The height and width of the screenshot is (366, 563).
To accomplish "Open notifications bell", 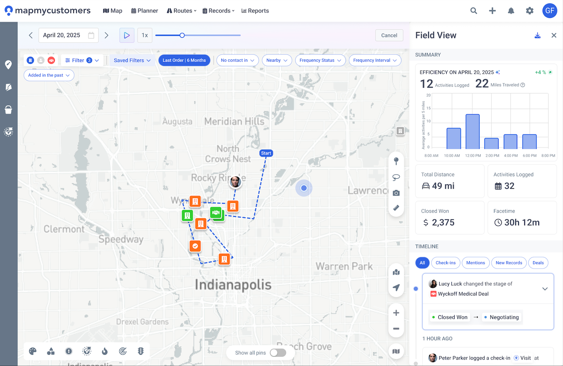I will pyautogui.click(x=511, y=11).
